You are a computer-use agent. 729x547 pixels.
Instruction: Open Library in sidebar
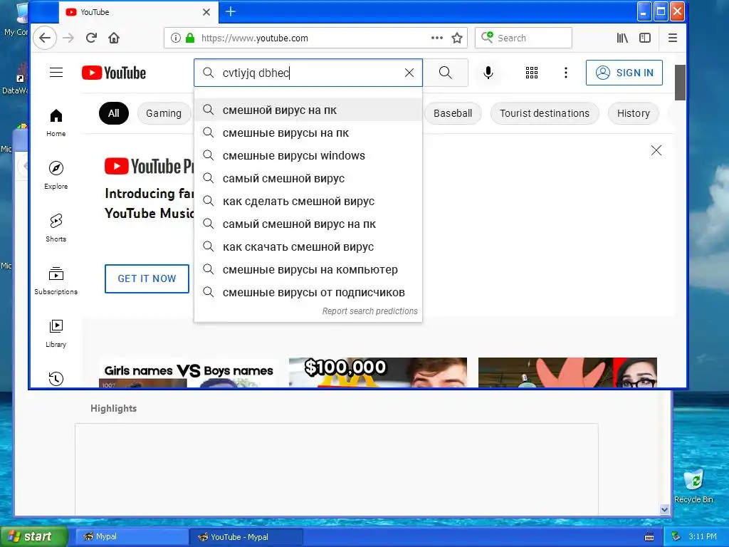(56, 333)
